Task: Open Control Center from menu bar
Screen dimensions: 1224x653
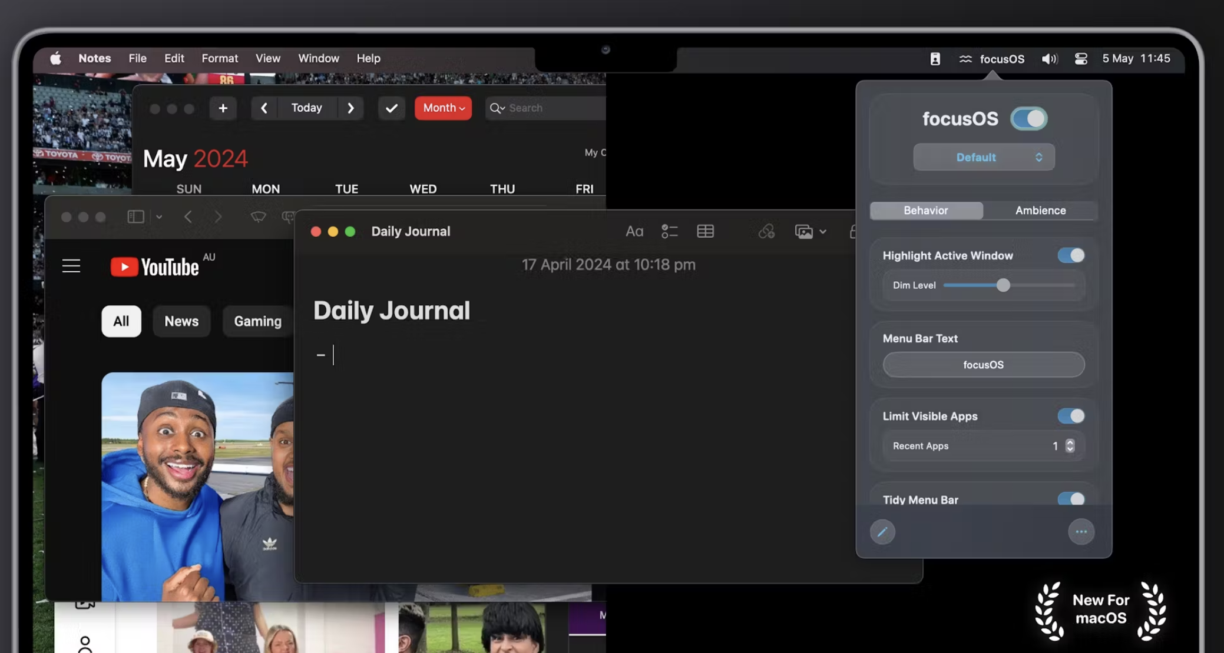Action: (x=1080, y=58)
